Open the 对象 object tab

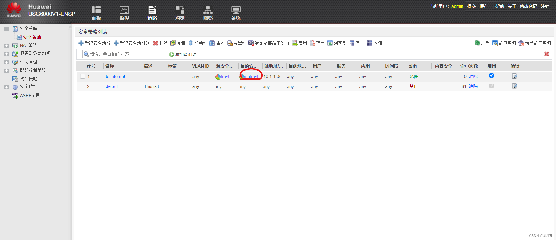coord(180,13)
